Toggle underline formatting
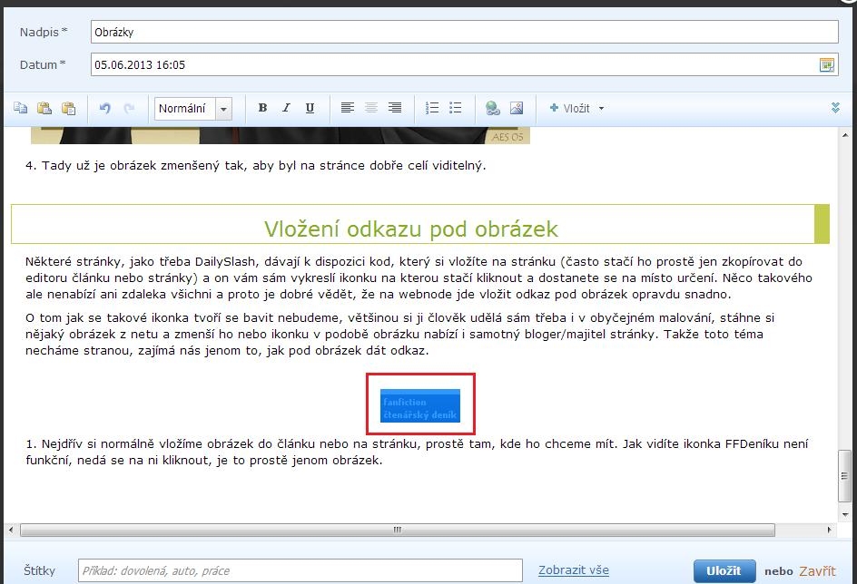 click(x=310, y=108)
